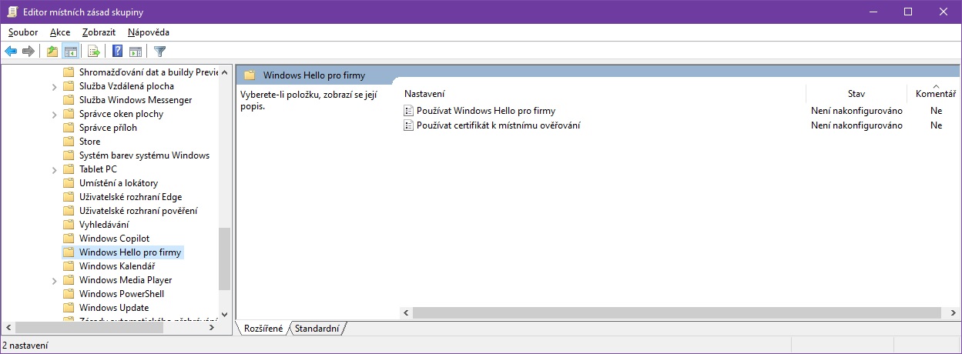Go up one level via folder icon

52,52
